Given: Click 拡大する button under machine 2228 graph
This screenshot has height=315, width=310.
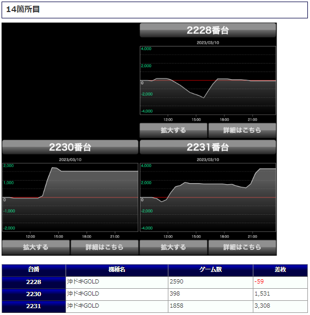Looking at the screenshot, I should (173, 130).
